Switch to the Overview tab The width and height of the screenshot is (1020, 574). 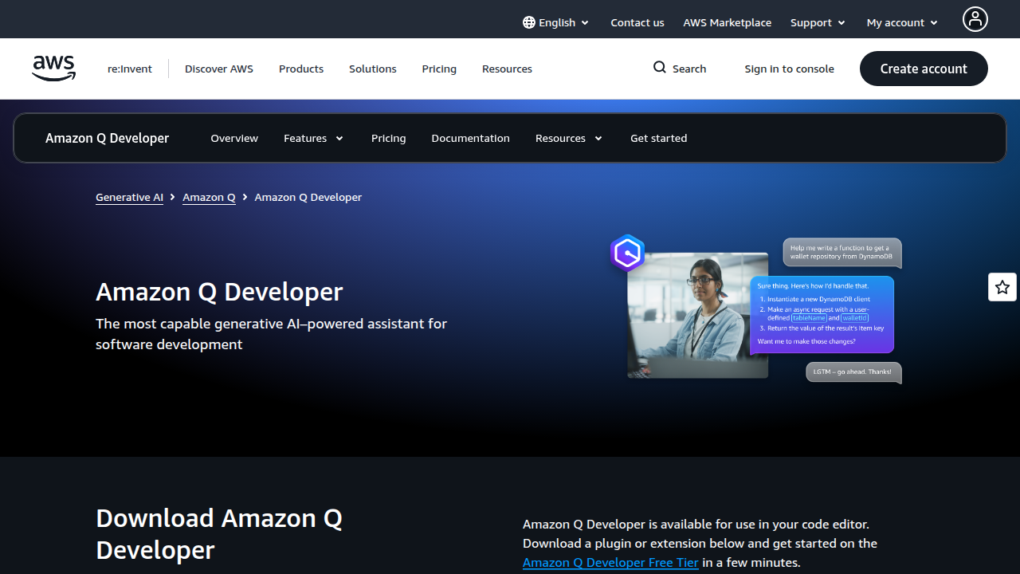tap(234, 138)
